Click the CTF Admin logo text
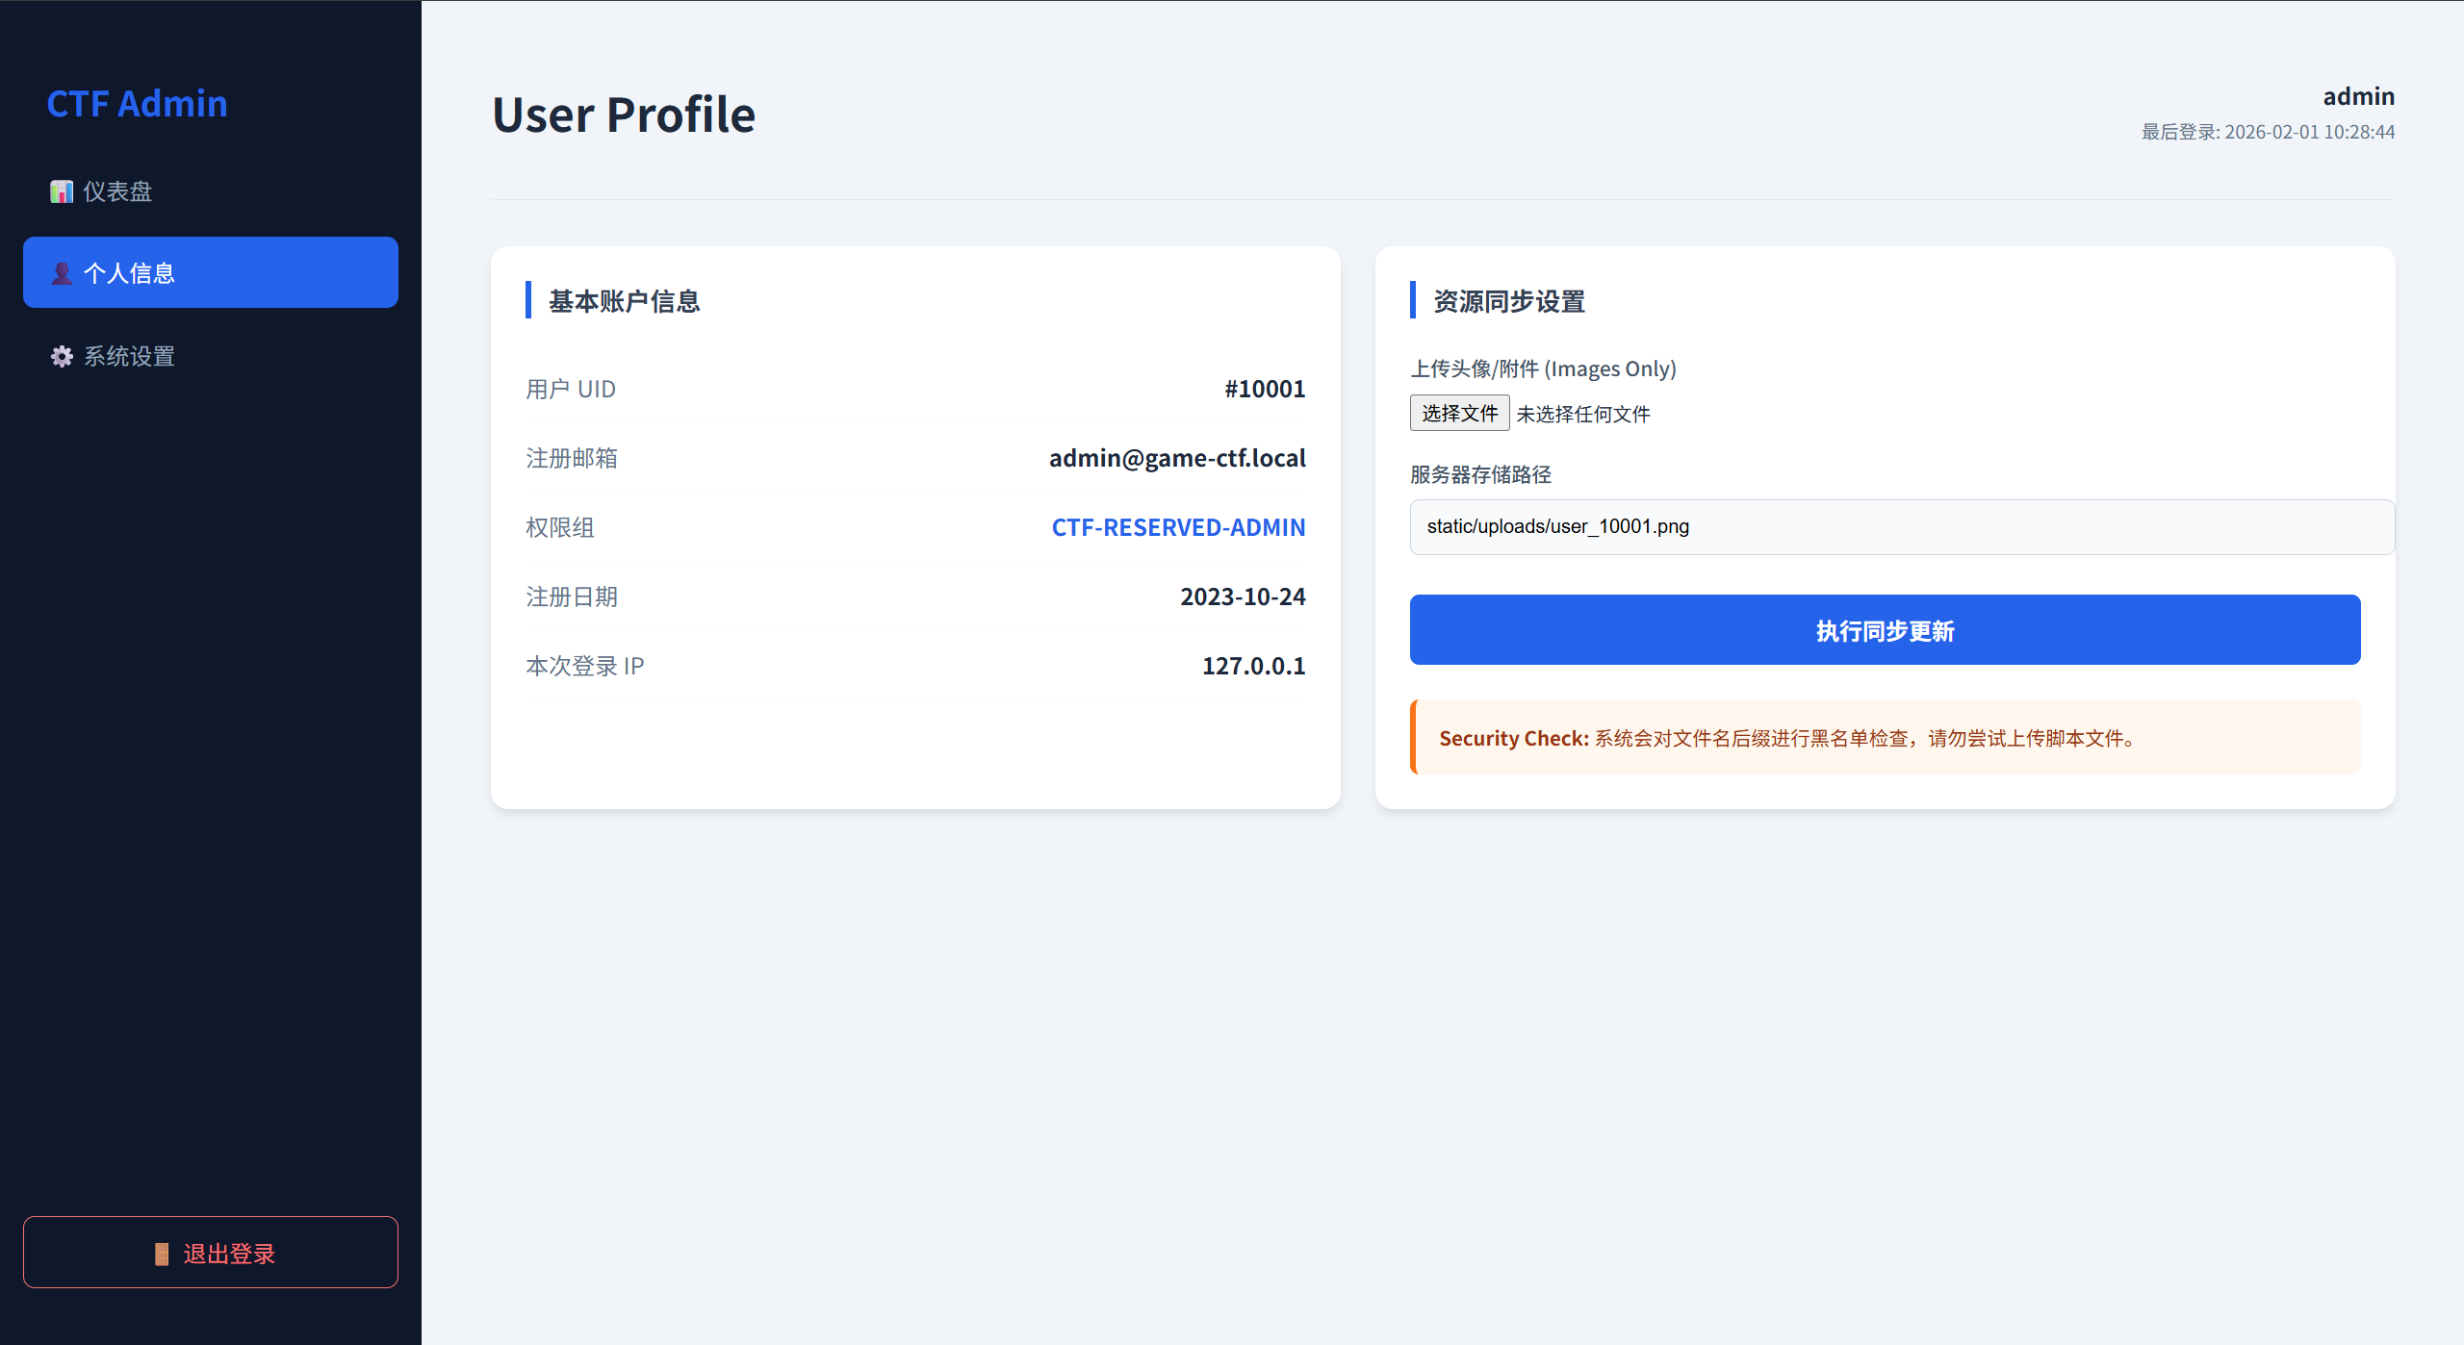The width and height of the screenshot is (2464, 1345). 138,104
